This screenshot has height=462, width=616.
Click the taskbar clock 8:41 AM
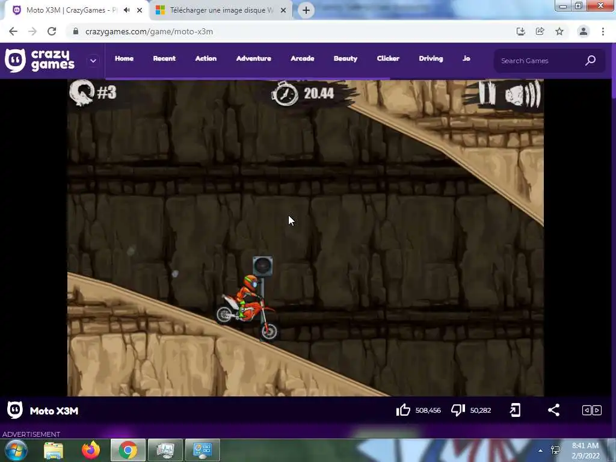pyautogui.click(x=585, y=446)
